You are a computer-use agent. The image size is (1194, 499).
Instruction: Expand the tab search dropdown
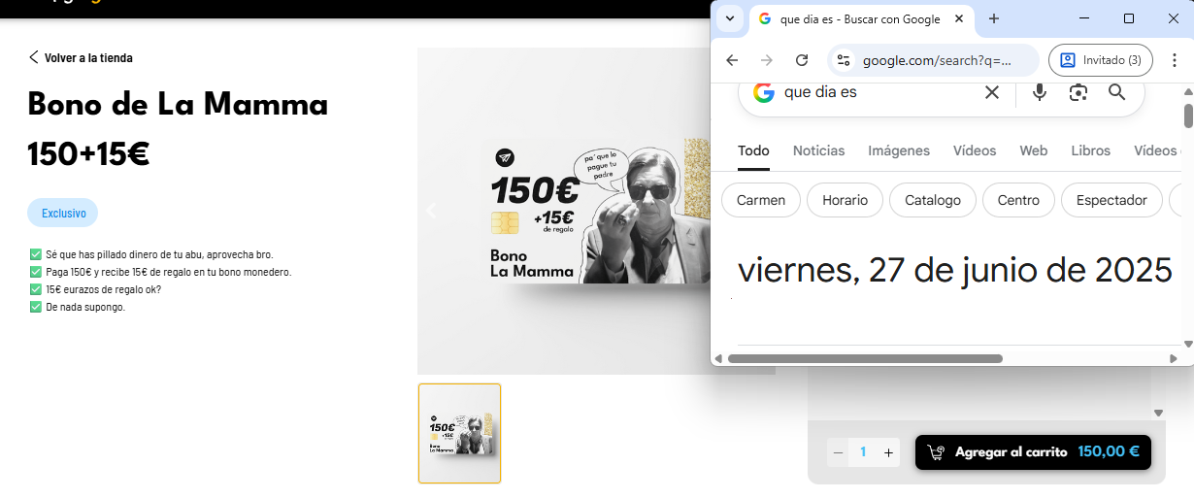click(730, 19)
